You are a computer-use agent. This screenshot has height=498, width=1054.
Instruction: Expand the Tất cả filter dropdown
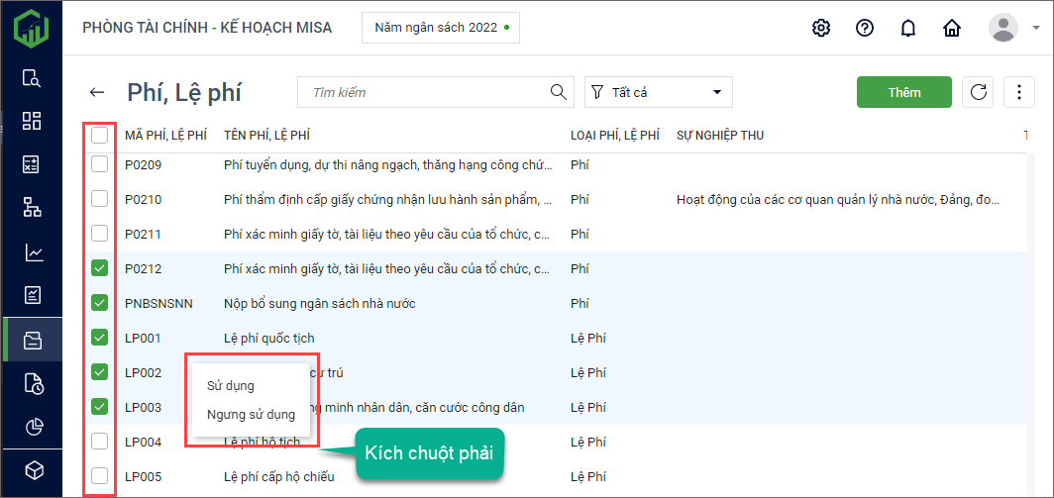click(x=658, y=92)
